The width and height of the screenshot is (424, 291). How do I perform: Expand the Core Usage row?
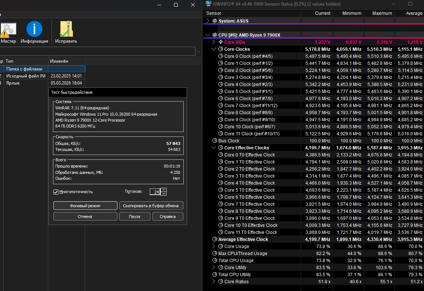click(214, 246)
